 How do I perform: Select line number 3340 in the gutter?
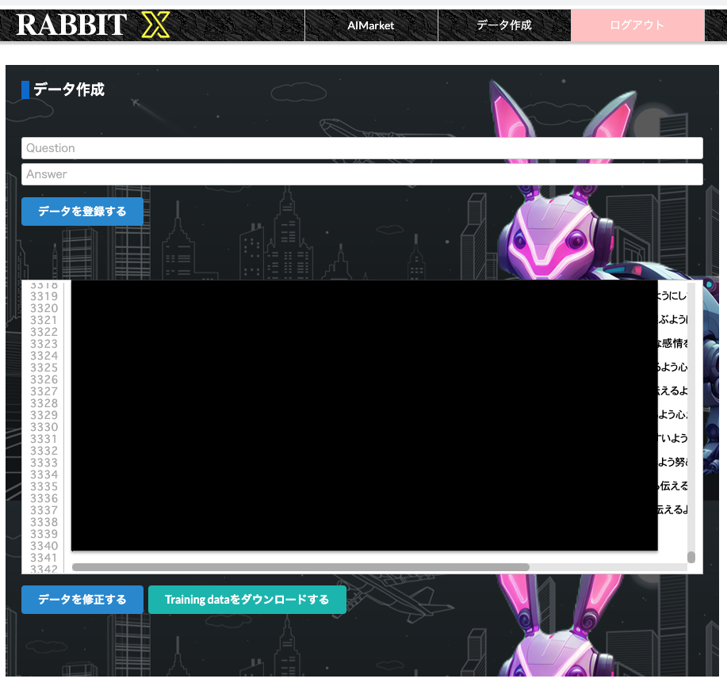(x=44, y=546)
